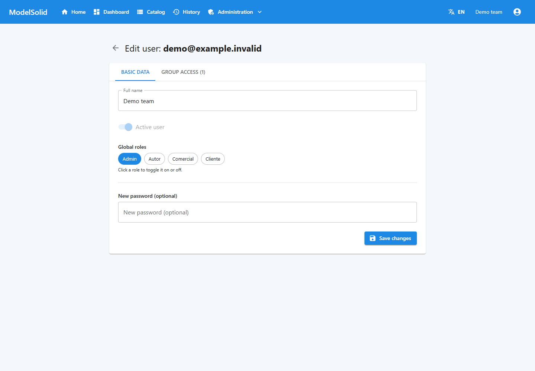Click the Demo team name in header
Viewport: 535px width, 371px height.
[x=489, y=12]
